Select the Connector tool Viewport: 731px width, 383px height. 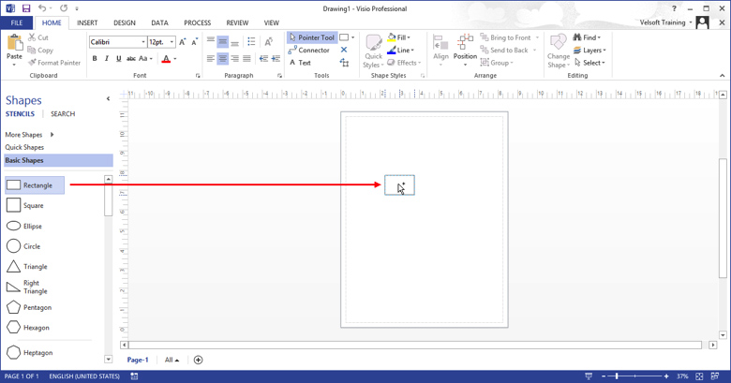point(309,51)
